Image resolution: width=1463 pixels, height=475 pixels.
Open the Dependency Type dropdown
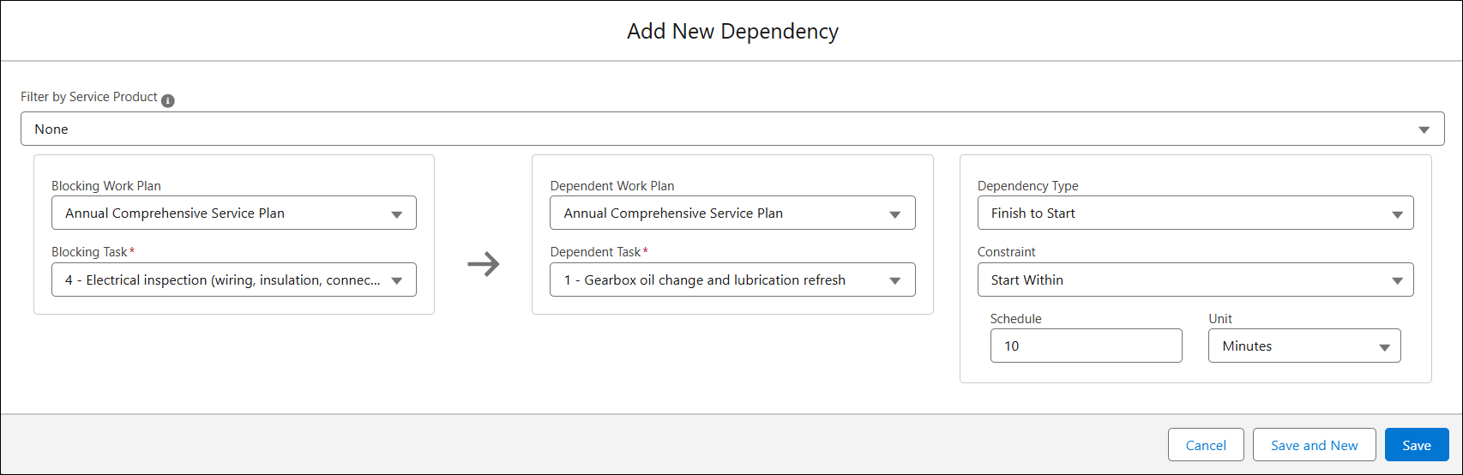pyautogui.click(x=1195, y=213)
